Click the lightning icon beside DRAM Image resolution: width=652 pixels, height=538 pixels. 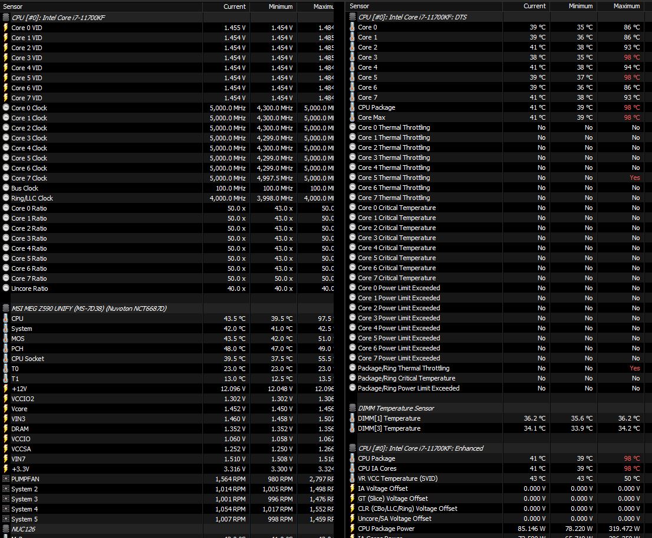point(6,428)
